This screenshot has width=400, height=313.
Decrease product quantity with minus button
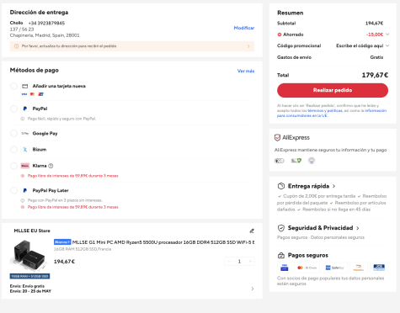[x=229, y=262]
